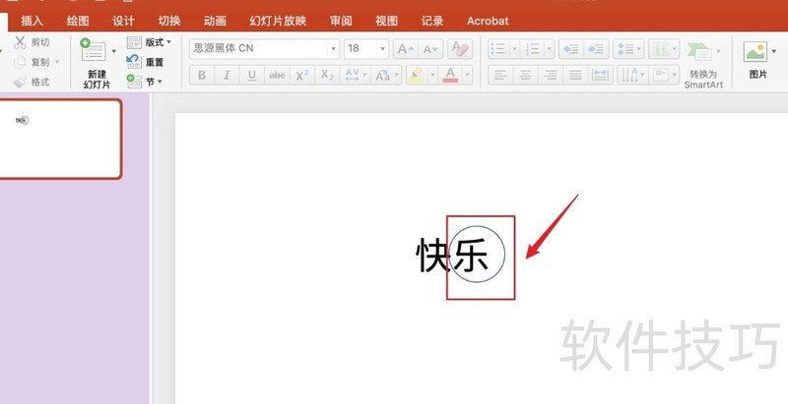
Task: Open the line spacing menu
Action: pos(628,49)
